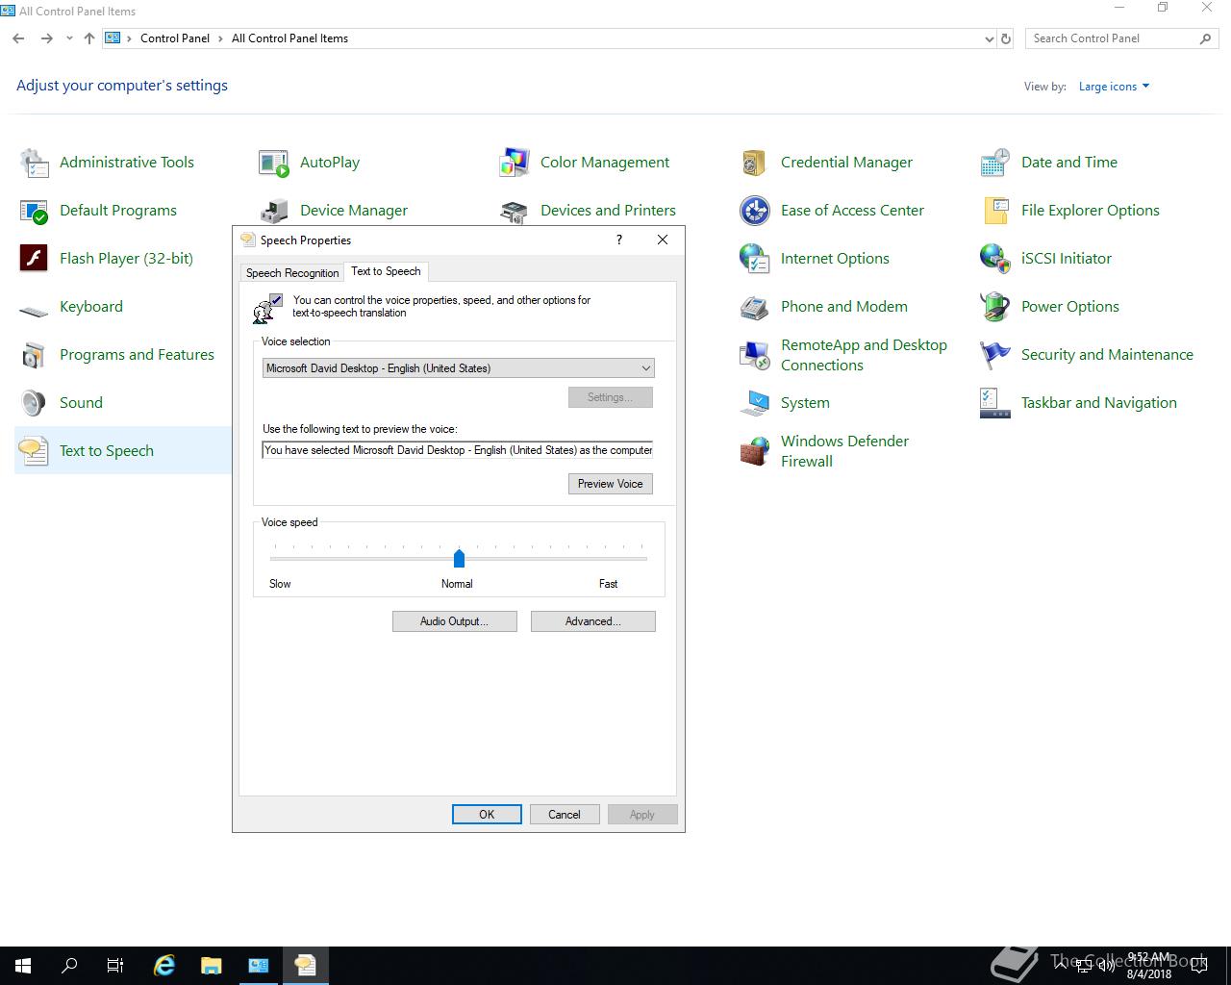Open Default Programs icon
The image size is (1231, 985).
[34, 211]
